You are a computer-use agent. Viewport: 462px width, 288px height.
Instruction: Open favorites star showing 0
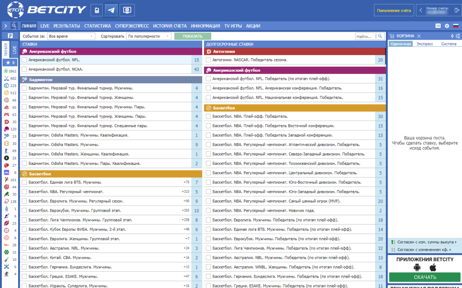[x=10, y=62]
